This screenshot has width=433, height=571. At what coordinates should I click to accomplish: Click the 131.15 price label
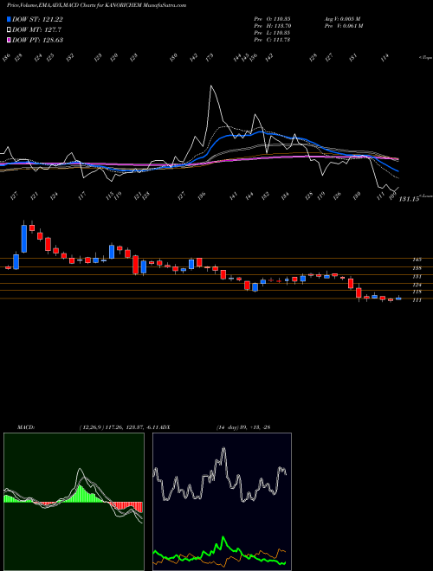tap(409, 199)
